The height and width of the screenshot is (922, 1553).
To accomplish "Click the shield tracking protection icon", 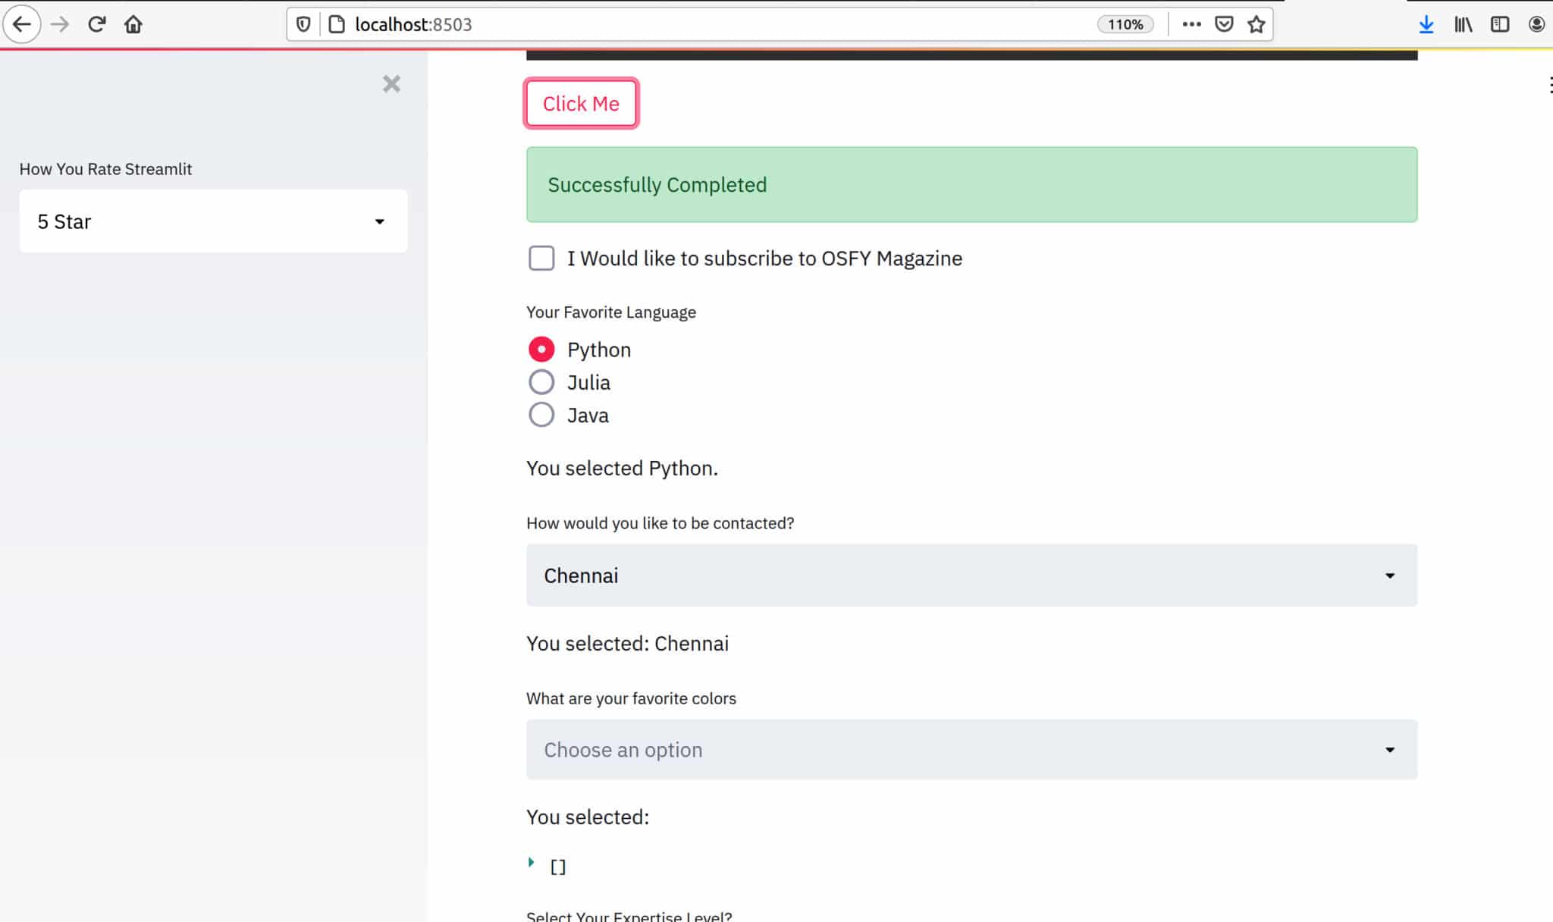I will pyautogui.click(x=303, y=24).
